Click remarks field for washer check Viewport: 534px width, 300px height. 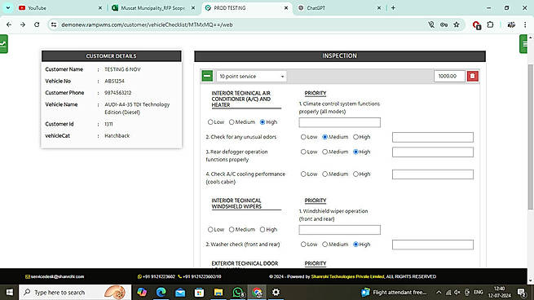click(433, 245)
